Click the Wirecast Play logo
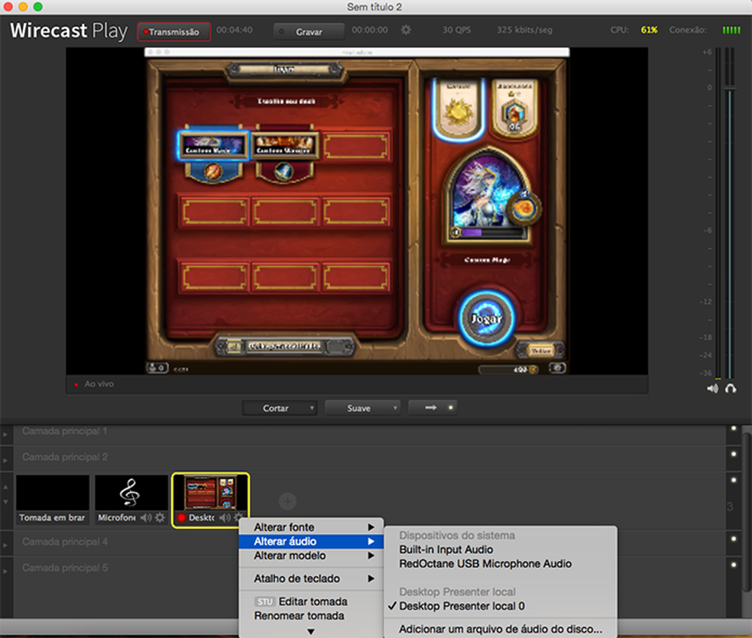Viewport: 752px width, 638px height. [69, 31]
